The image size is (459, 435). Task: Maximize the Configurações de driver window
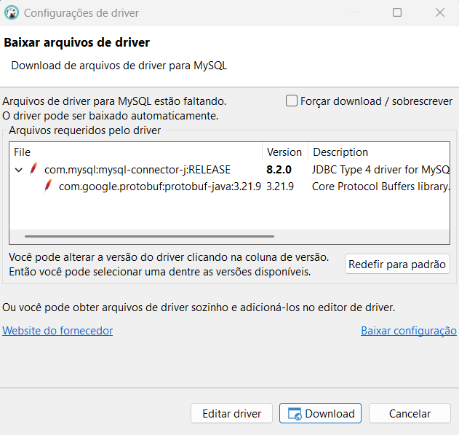(x=397, y=12)
